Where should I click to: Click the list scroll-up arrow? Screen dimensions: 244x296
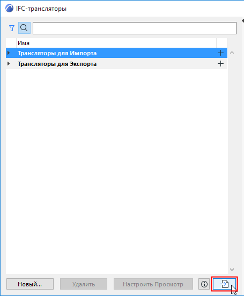click(x=232, y=53)
